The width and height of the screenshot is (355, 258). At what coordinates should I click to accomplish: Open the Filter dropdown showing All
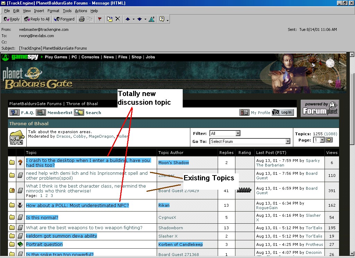pos(225,134)
